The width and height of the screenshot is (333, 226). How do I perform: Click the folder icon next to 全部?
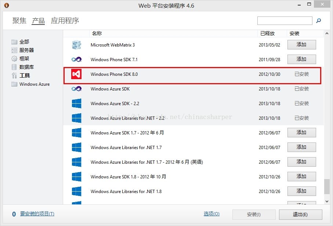(14, 42)
